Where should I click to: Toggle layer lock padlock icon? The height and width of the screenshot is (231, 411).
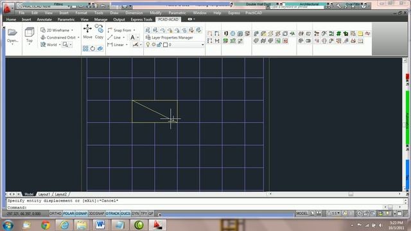click(x=159, y=45)
